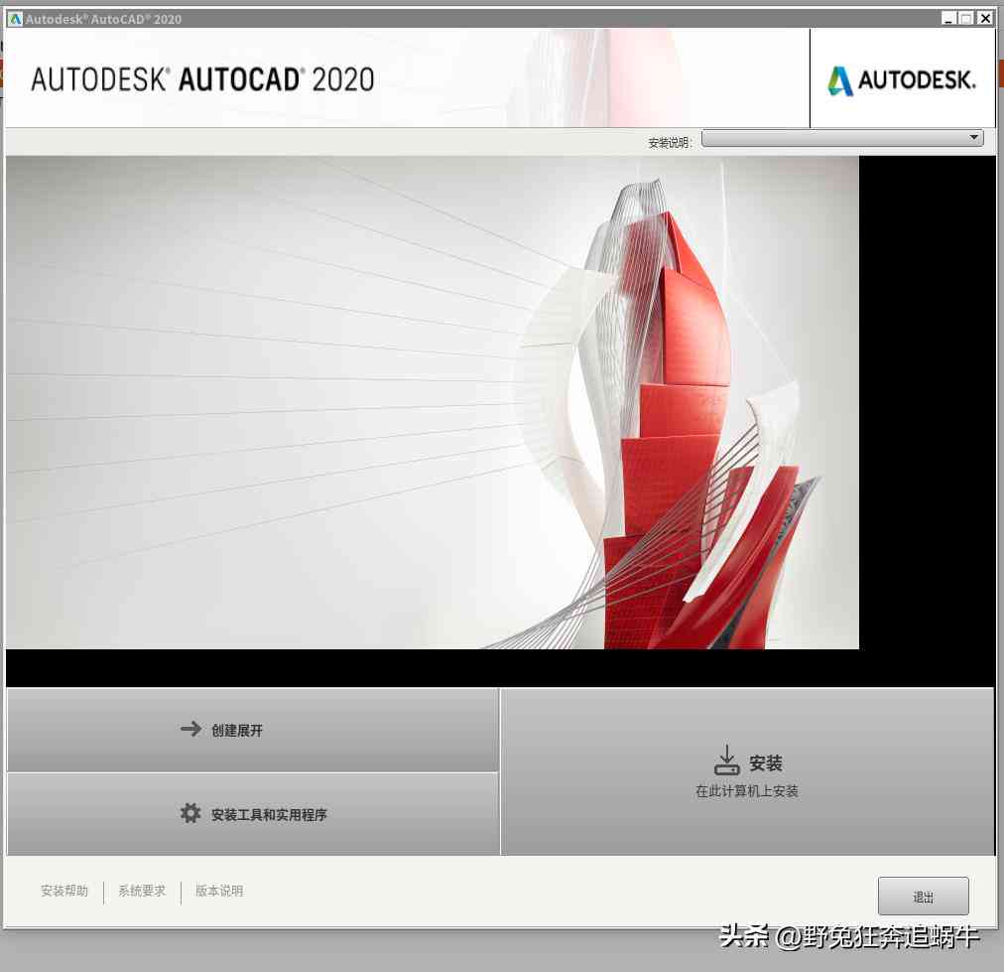This screenshot has width=1004, height=972.
Task: Open the 安装帮助 link
Action: (64, 891)
